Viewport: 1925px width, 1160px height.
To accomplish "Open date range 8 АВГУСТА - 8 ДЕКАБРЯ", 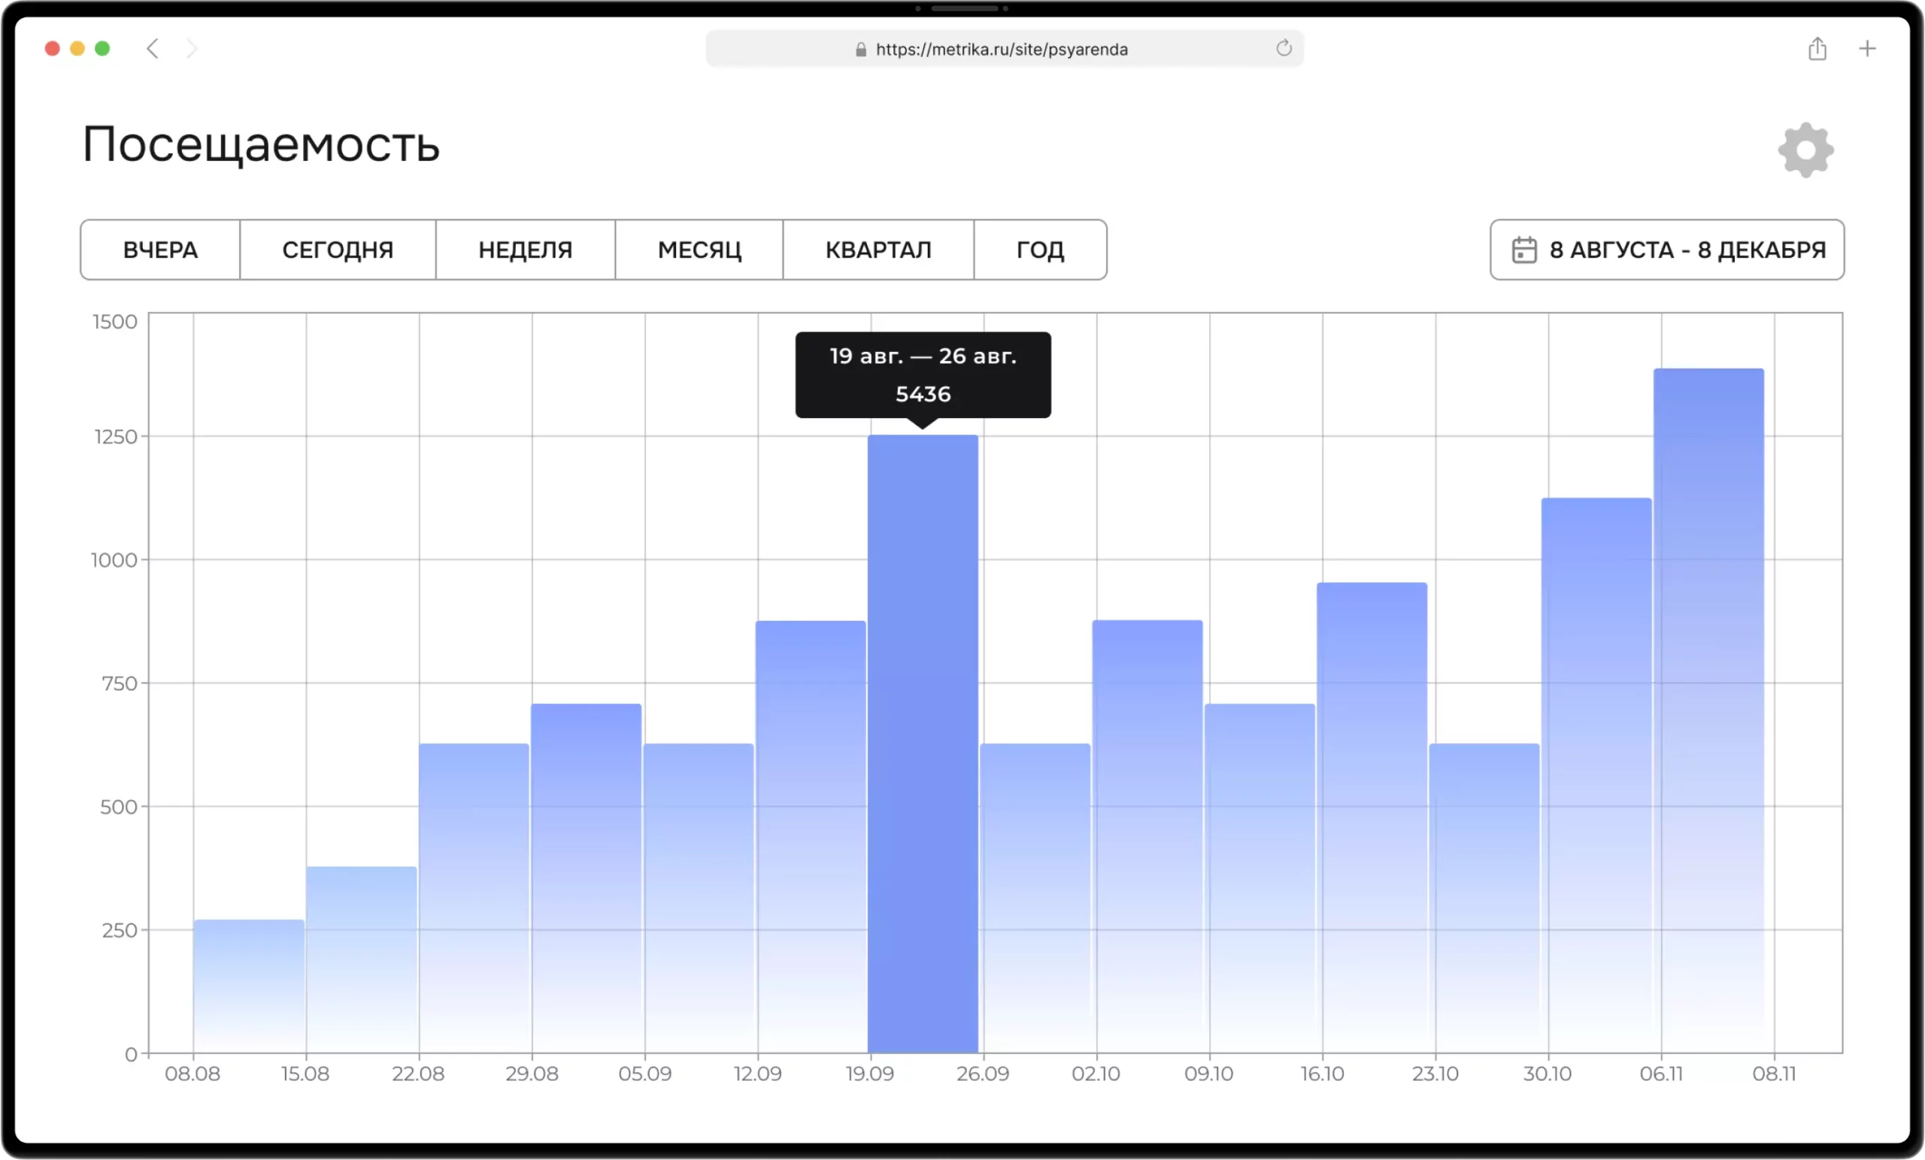I will click(x=1667, y=250).
